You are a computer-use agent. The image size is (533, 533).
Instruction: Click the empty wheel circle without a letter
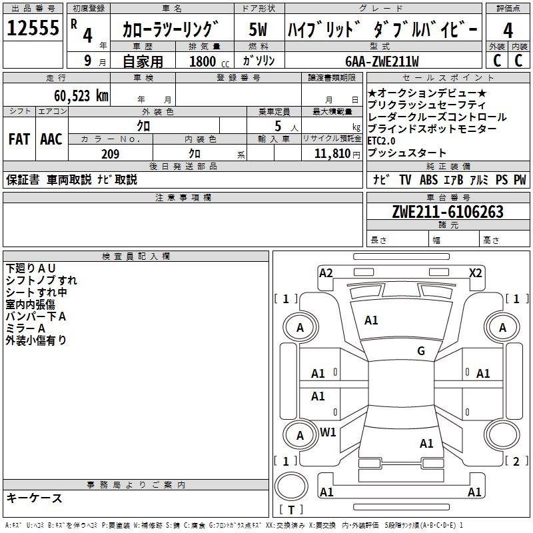coord(502,435)
